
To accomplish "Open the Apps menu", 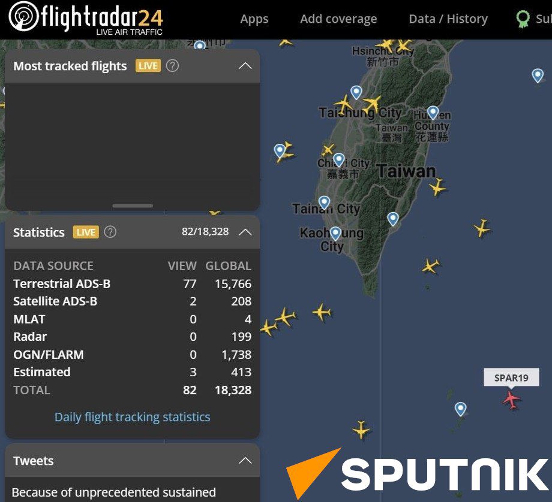I will [254, 19].
